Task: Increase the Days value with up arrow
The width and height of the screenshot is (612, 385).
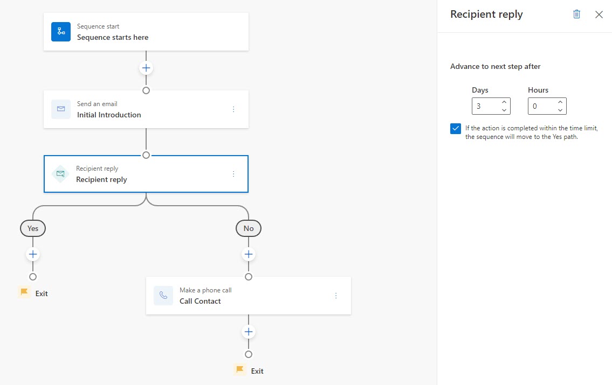Action: (x=504, y=102)
